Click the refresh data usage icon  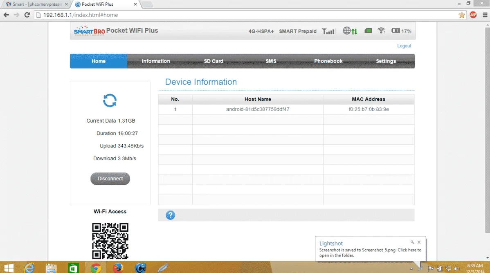click(x=110, y=101)
